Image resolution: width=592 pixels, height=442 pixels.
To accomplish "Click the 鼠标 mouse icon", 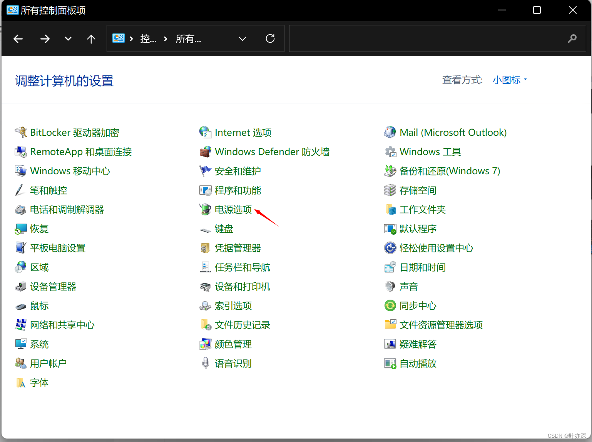I will [x=20, y=306].
